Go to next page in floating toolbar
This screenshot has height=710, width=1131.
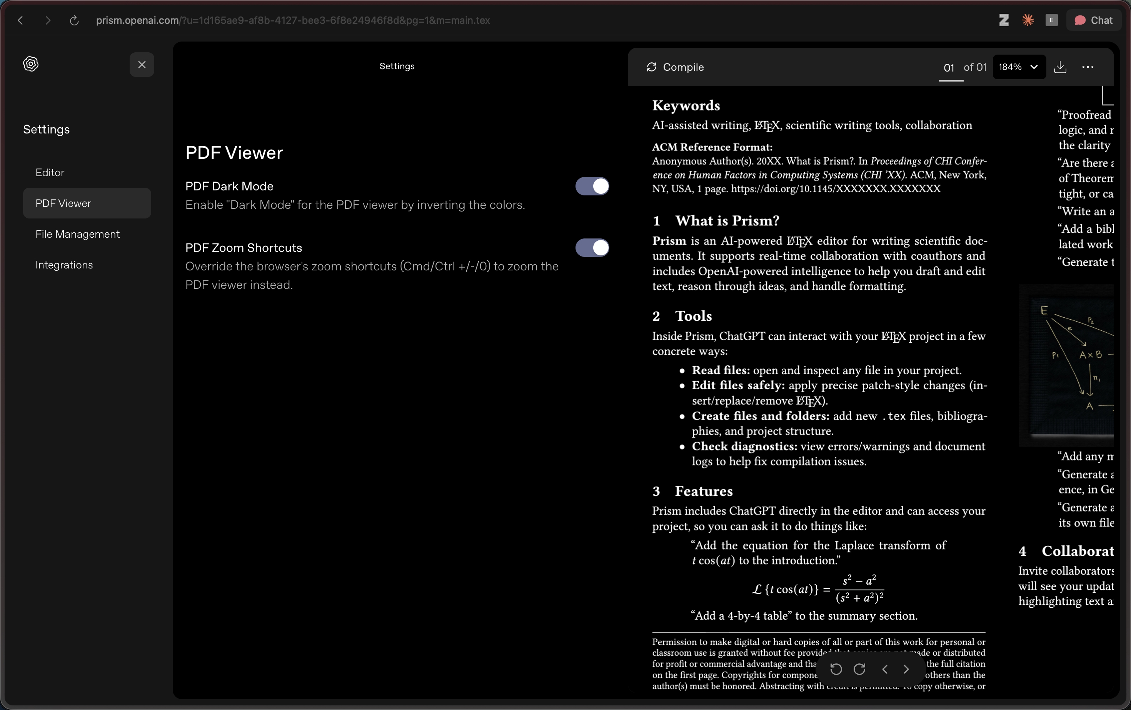click(x=906, y=669)
